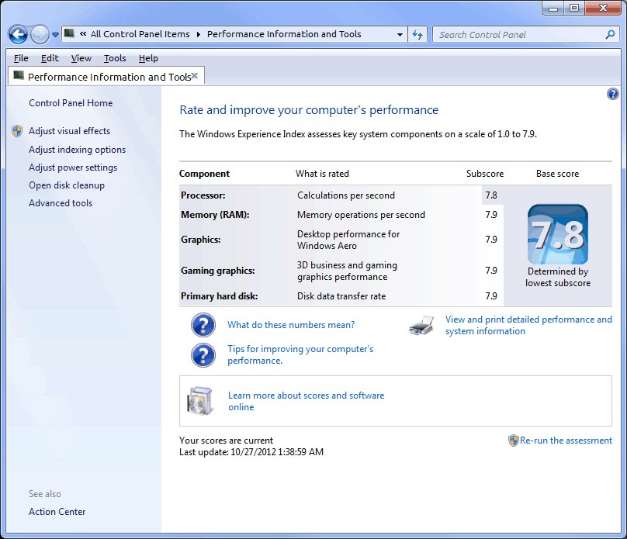Click the Memory (RAM) subscore 7.9

tap(491, 215)
